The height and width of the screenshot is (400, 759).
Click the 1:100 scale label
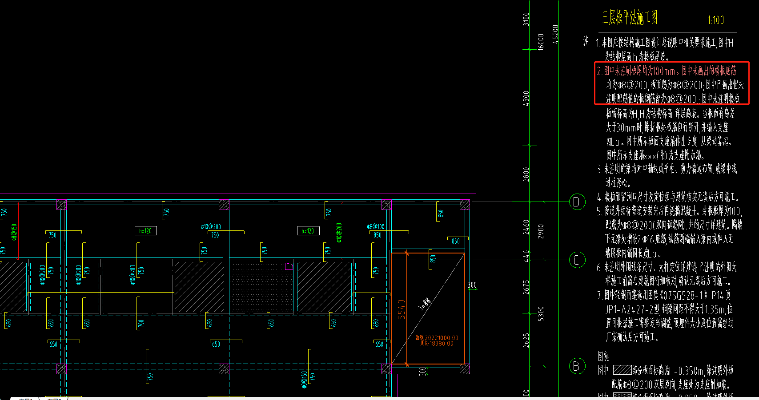coord(715,20)
